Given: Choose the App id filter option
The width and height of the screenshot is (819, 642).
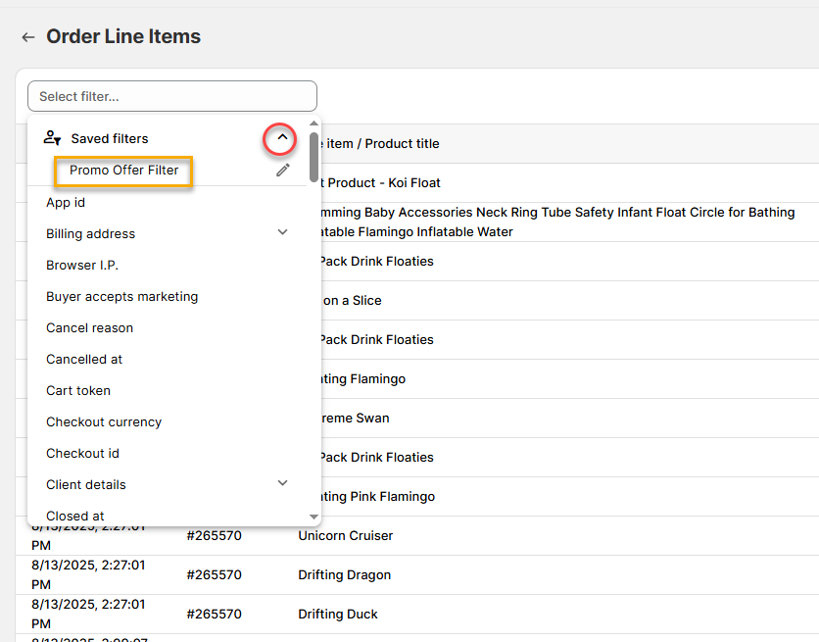Looking at the screenshot, I should [66, 203].
